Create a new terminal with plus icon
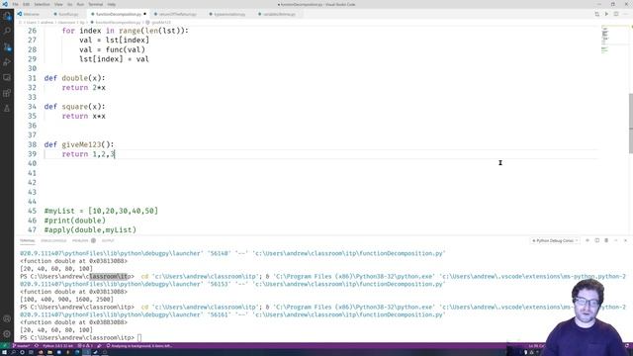 tap(588, 240)
